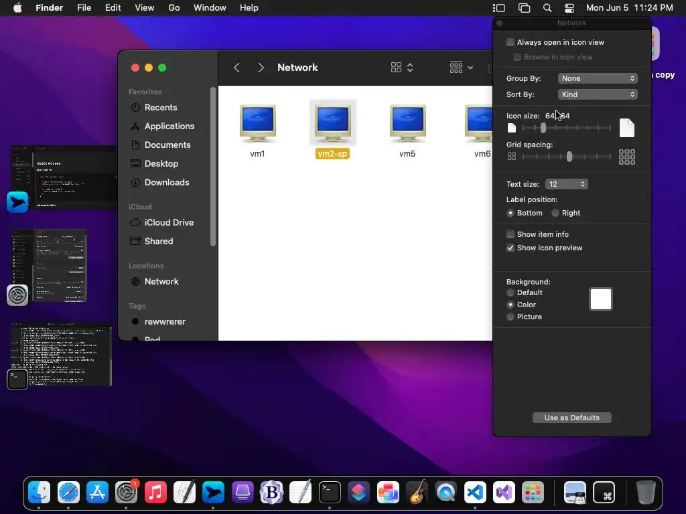Open Music app from the Dock

[x=155, y=492]
